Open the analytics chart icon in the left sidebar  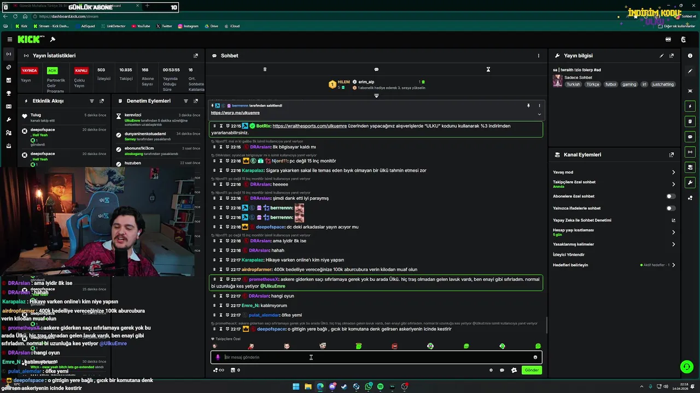tap(9, 80)
